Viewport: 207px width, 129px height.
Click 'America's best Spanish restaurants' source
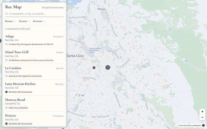click(25, 76)
